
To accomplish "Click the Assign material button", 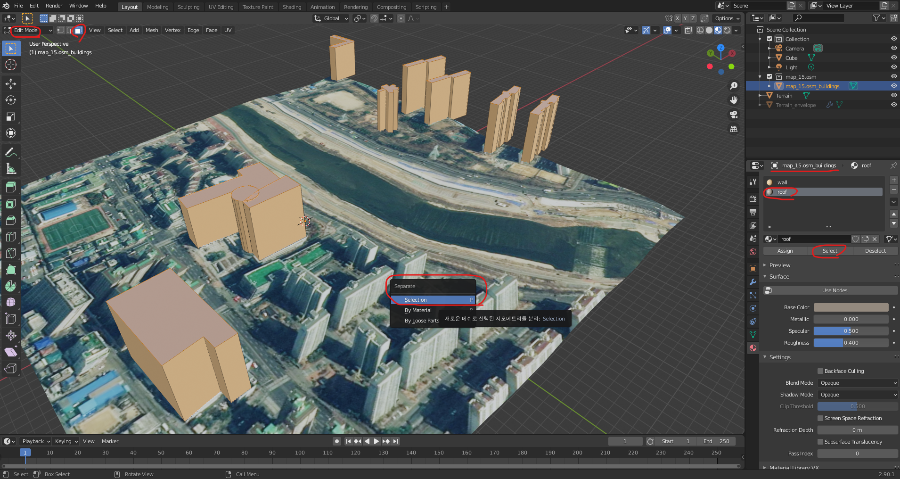I will pyautogui.click(x=785, y=251).
